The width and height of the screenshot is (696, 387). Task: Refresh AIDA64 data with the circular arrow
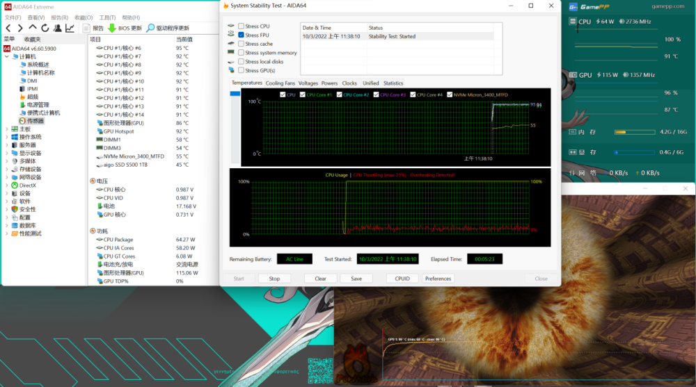click(45, 28)
